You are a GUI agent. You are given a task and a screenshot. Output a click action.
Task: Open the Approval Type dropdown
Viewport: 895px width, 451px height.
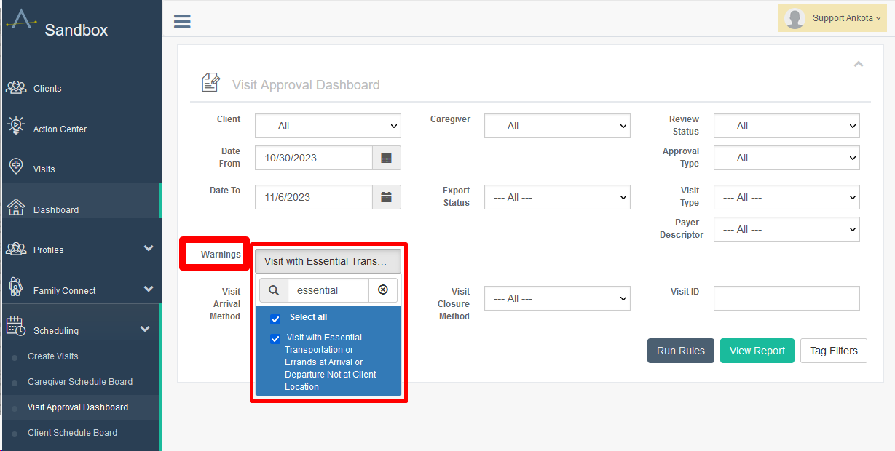click(x=786, y=158)
